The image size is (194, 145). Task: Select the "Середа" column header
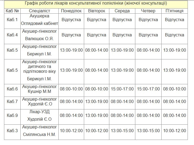point(122,11)
